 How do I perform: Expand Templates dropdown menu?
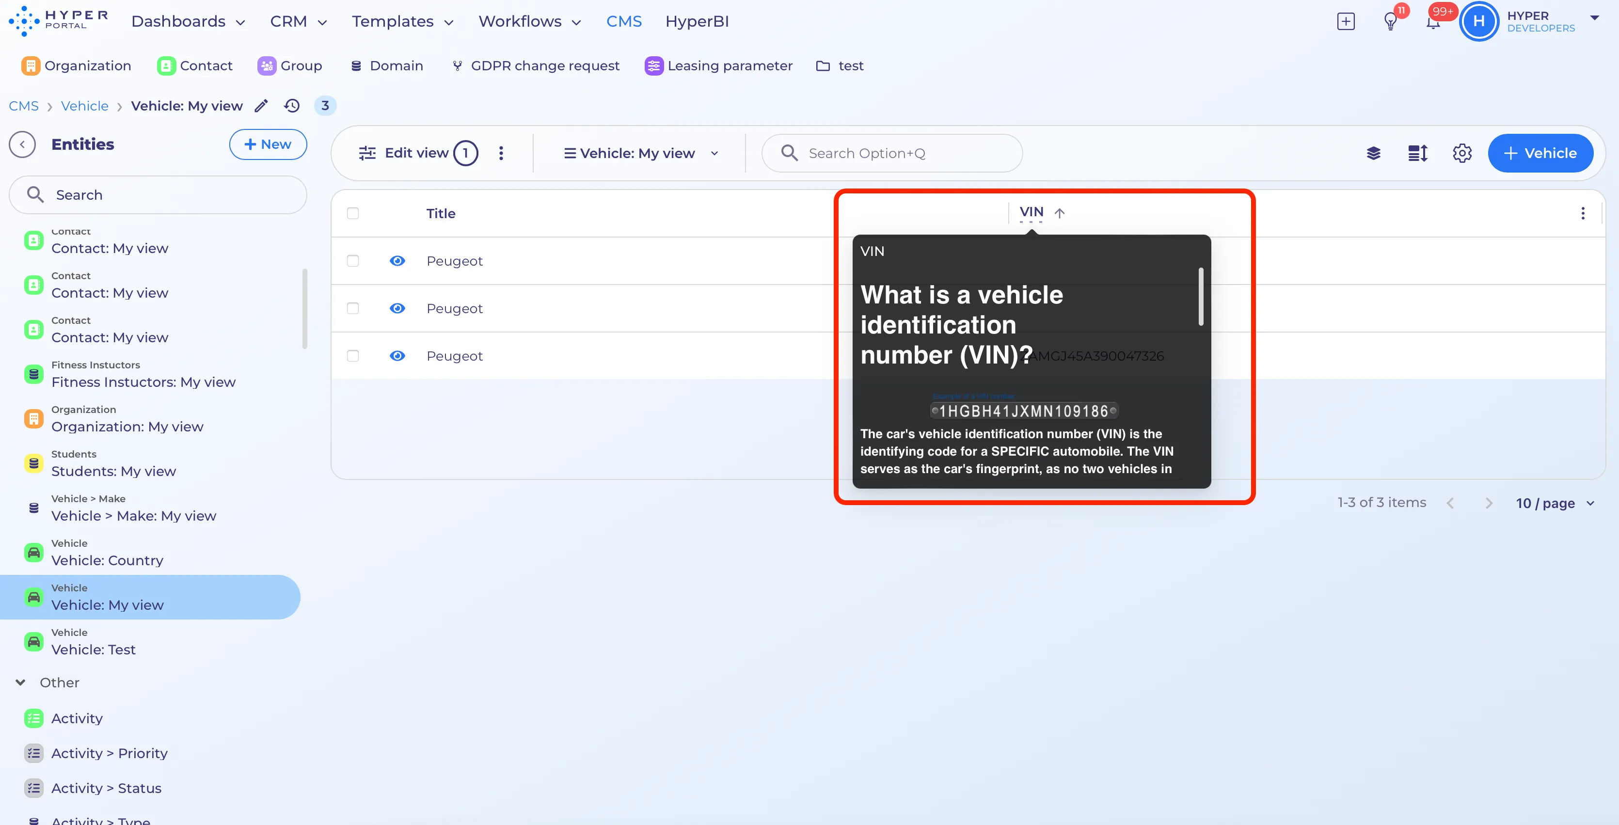(x=402, y=22)
